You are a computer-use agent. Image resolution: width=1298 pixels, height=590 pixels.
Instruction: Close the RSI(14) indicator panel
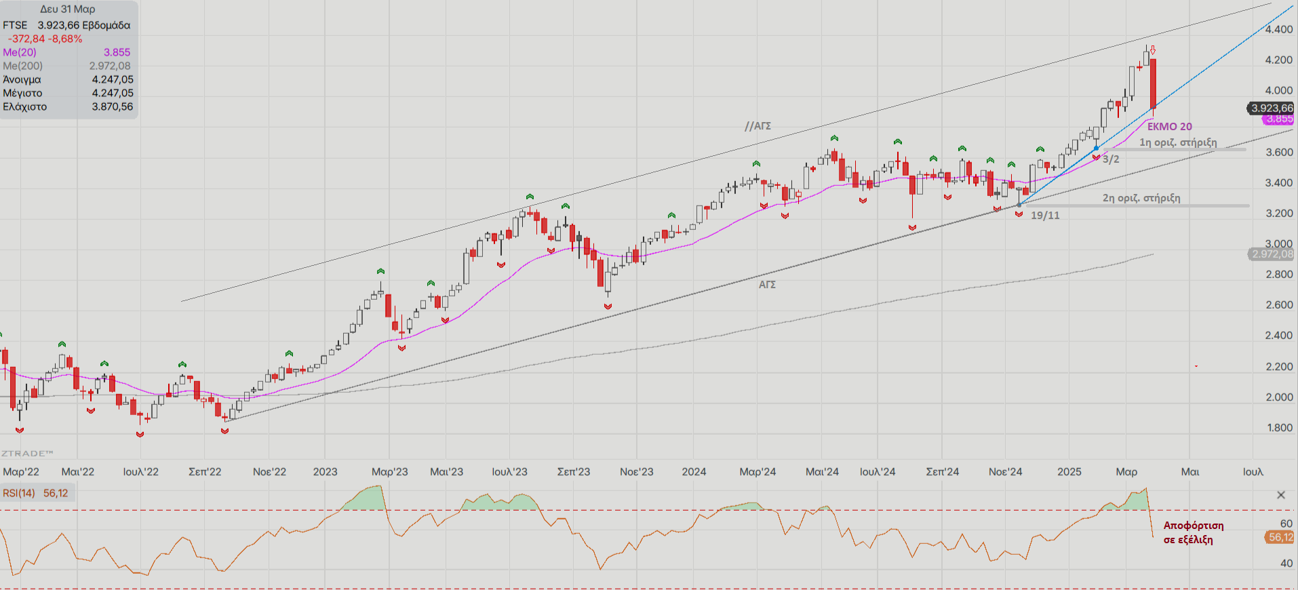[x=1281, y=495]
